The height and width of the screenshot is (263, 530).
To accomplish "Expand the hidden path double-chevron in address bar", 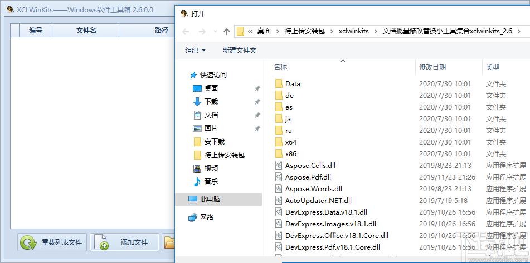I will pos(250,31).
